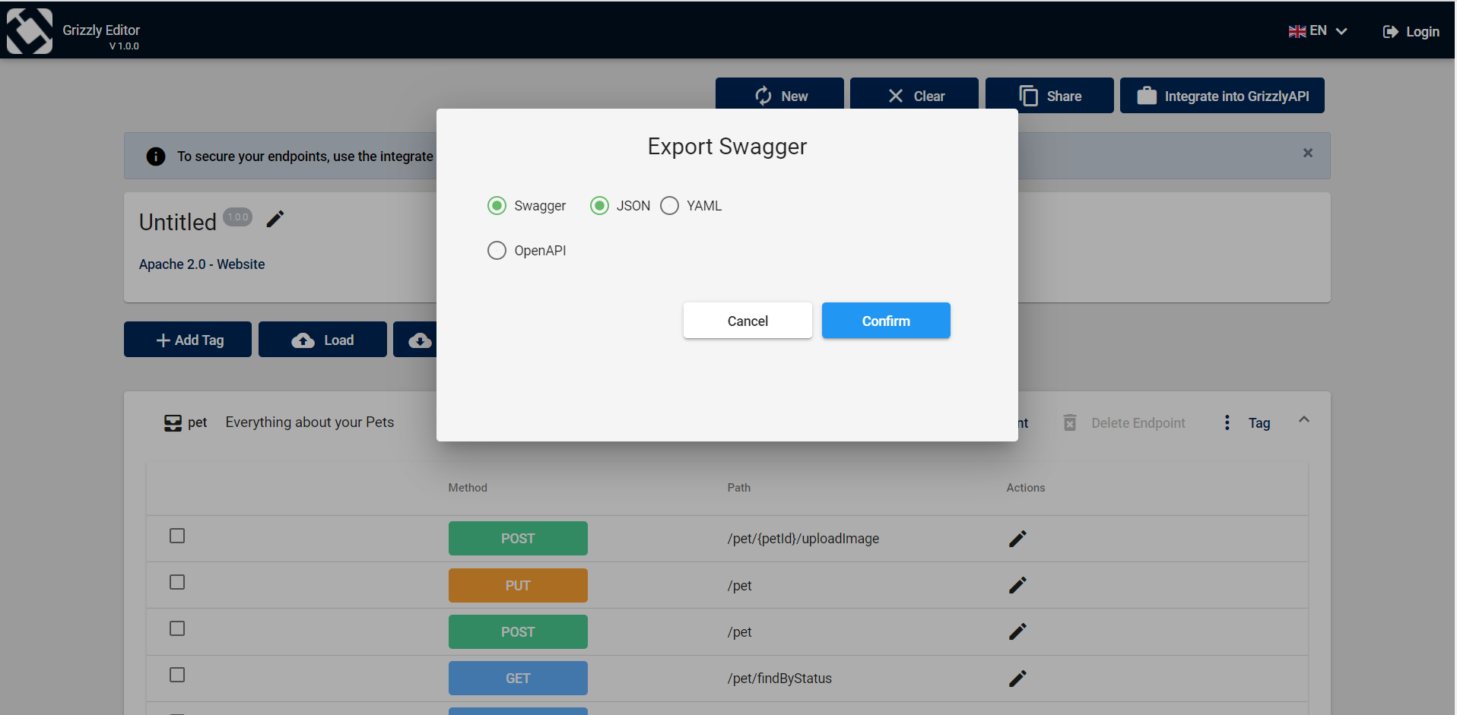
Task: Click Integrate into GrizzlyAPI button
Action: point(1222,96)
